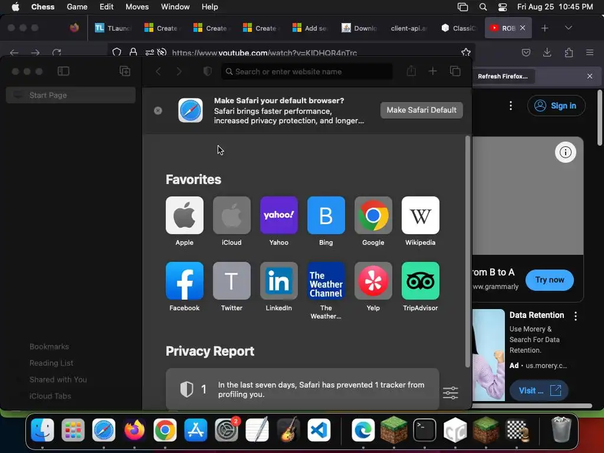Open Data Retention ad options menu
This screenshot has height=453, width=604.
[576, 316]
